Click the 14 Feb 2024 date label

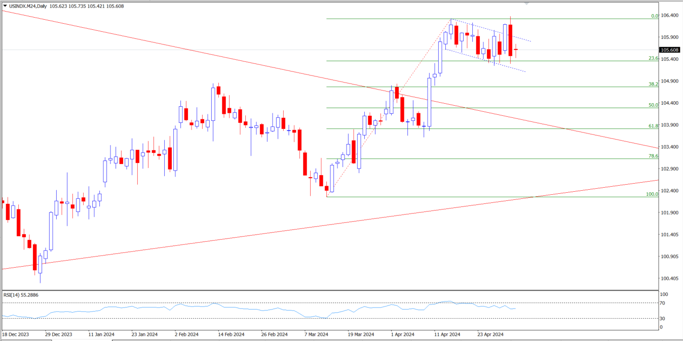tap(232, 334)
